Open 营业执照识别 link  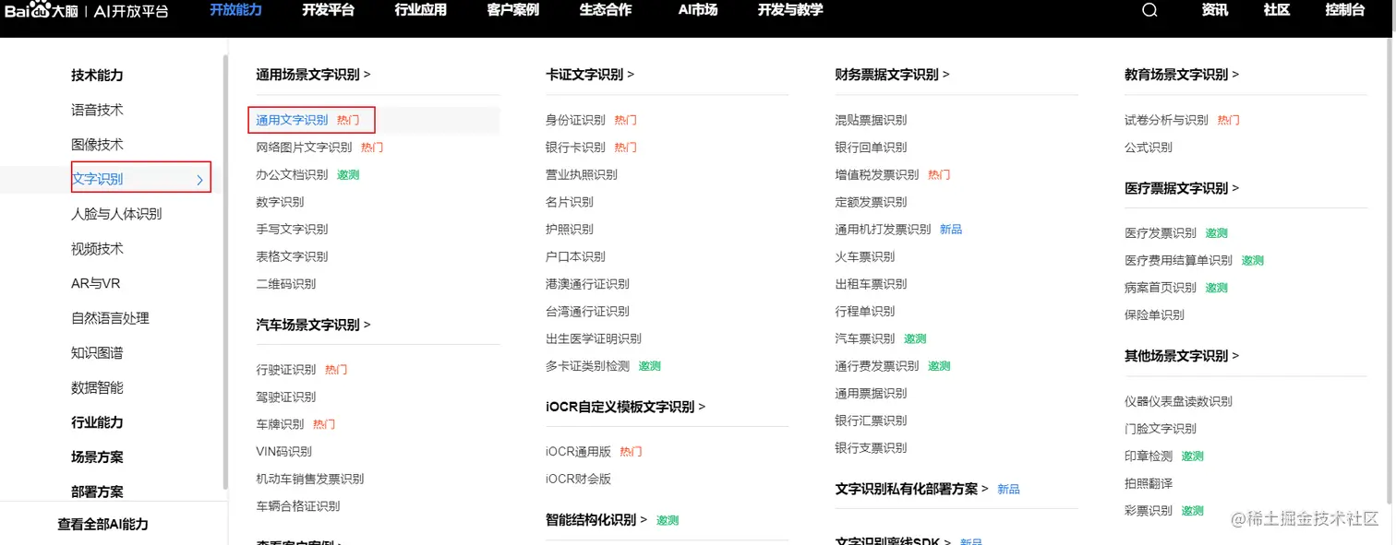pyautogui.click(x=582, y=174)
